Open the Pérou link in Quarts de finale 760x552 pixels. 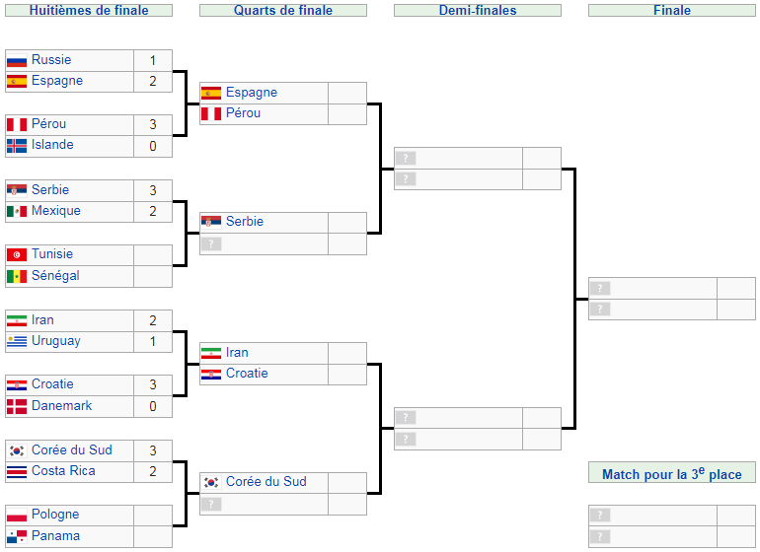(x=243, y=113)
